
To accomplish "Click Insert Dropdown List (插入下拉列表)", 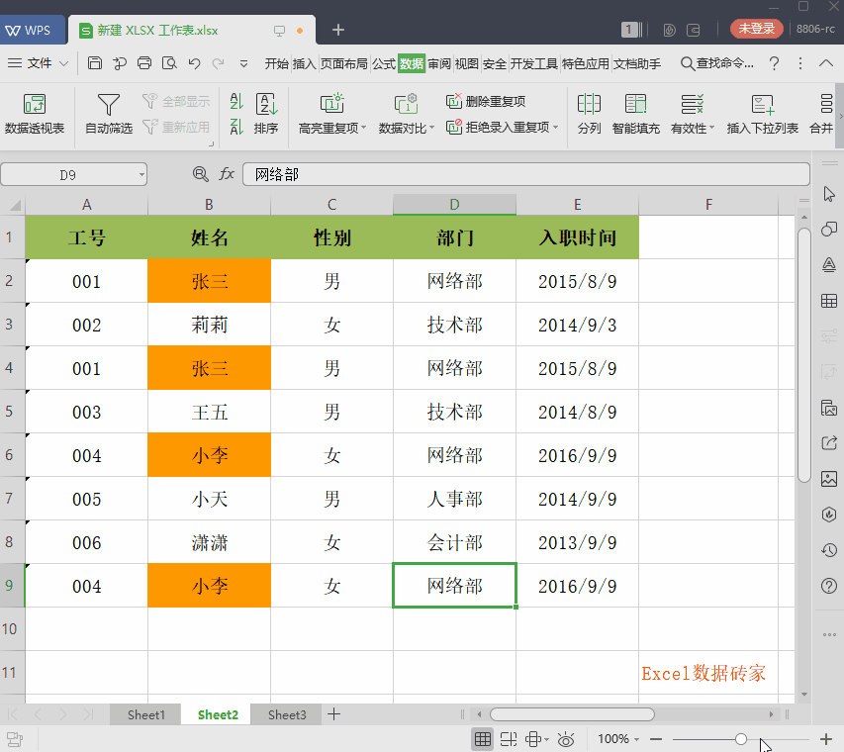I will [762, 114].
